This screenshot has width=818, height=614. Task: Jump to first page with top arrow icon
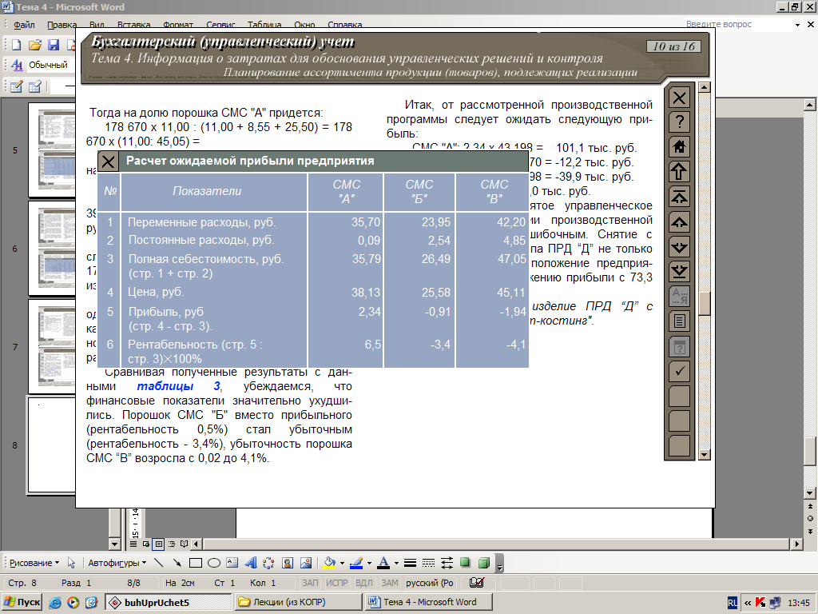tap(679, 197)
